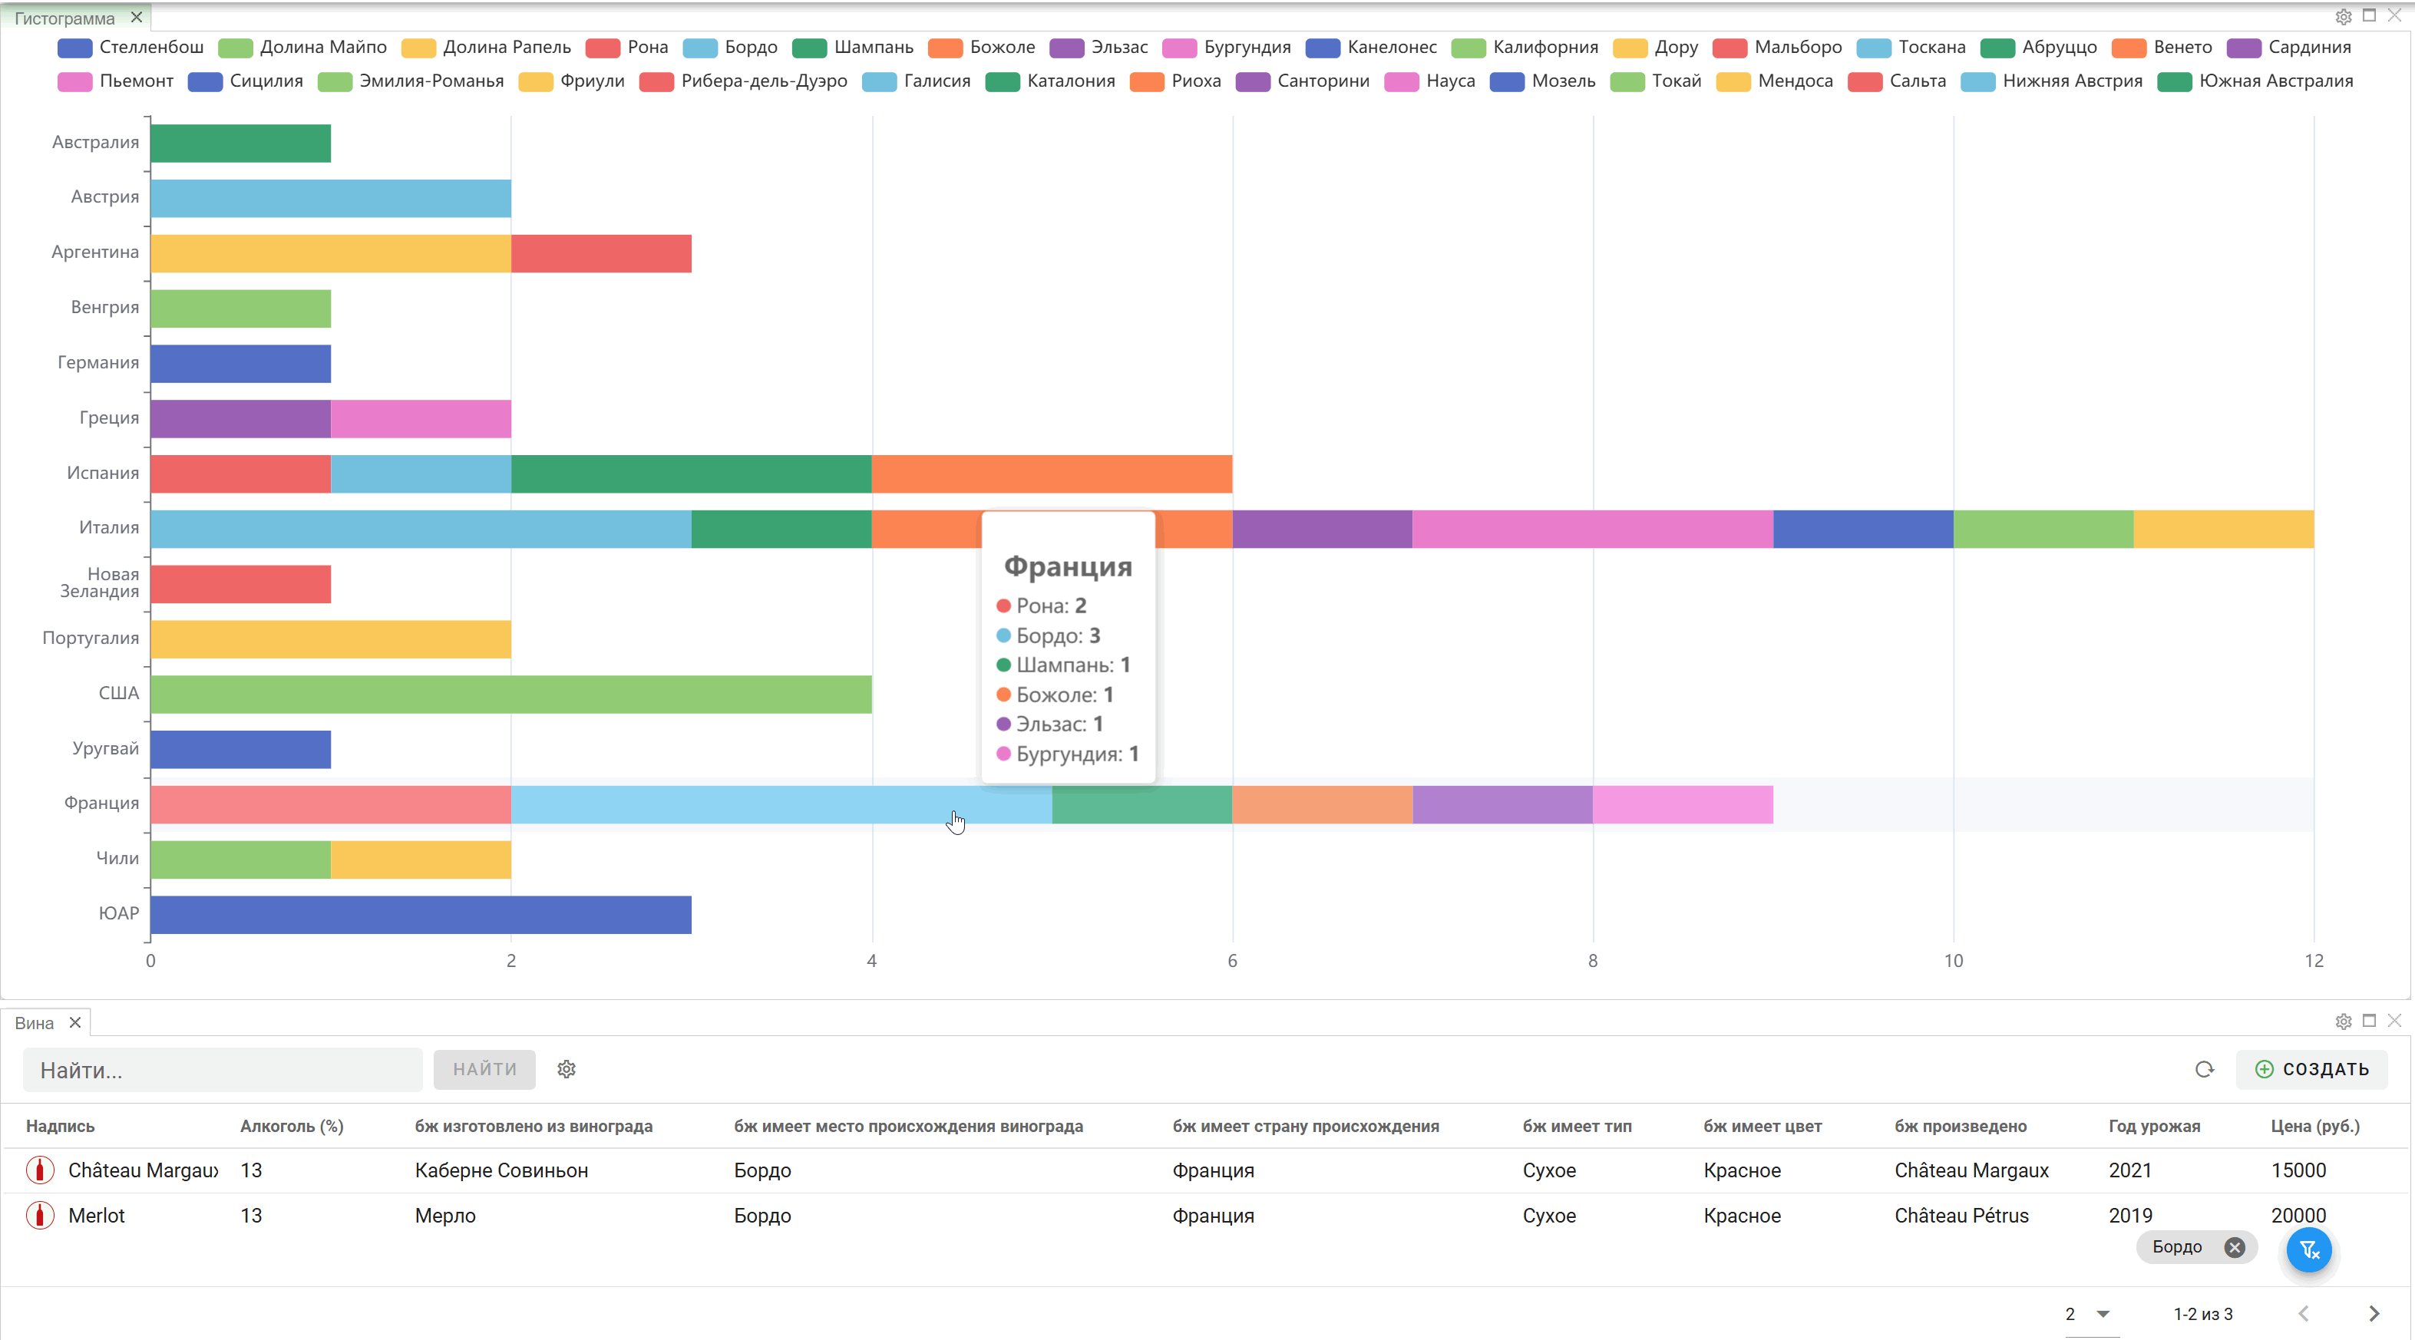Screen dimensions: 2415x1340
Task: Switch to the Гистограмма tab
Action: pos(64,18)
